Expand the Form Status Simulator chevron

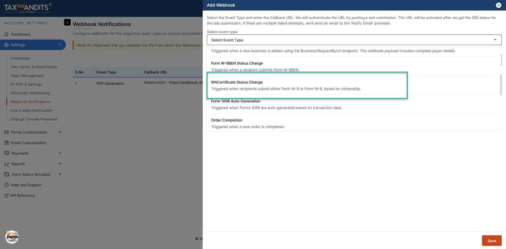click(x=60, y=174)
